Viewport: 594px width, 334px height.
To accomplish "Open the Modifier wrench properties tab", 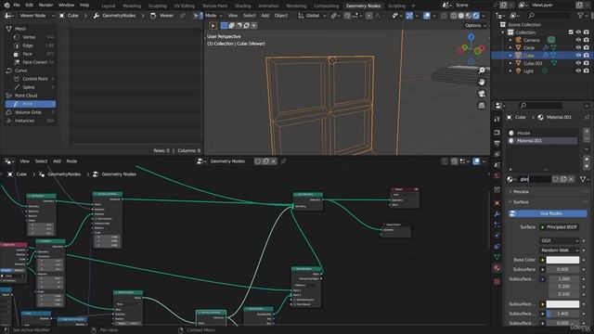I will (497, 214).
